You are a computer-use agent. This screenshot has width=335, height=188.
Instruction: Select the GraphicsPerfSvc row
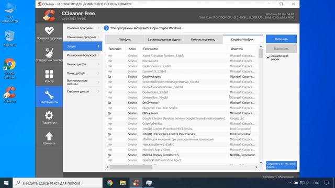coord(182,124)
